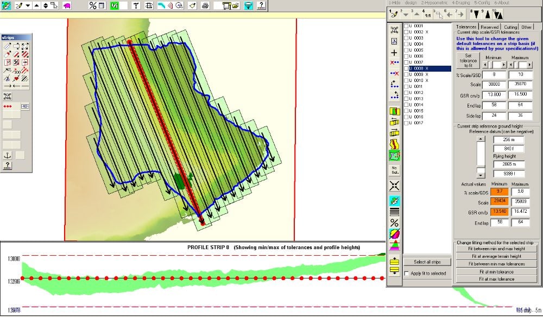This screenshot has width=543, height=317.
Task: Click the colored triangle pyramid icon
Action: 394,246
